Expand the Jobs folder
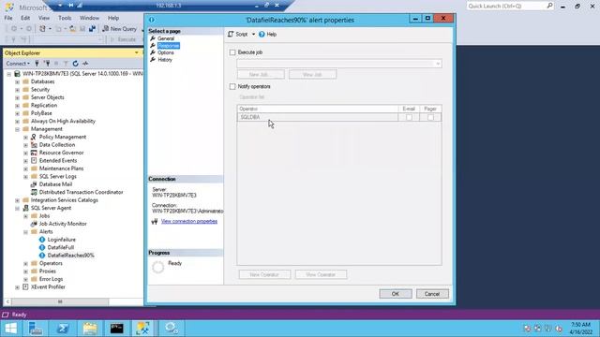The image size is (600, 337). pyautogui.click(x=25, y=216)
